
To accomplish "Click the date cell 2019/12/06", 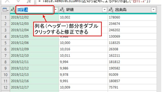I will click(x=34, y=43).
